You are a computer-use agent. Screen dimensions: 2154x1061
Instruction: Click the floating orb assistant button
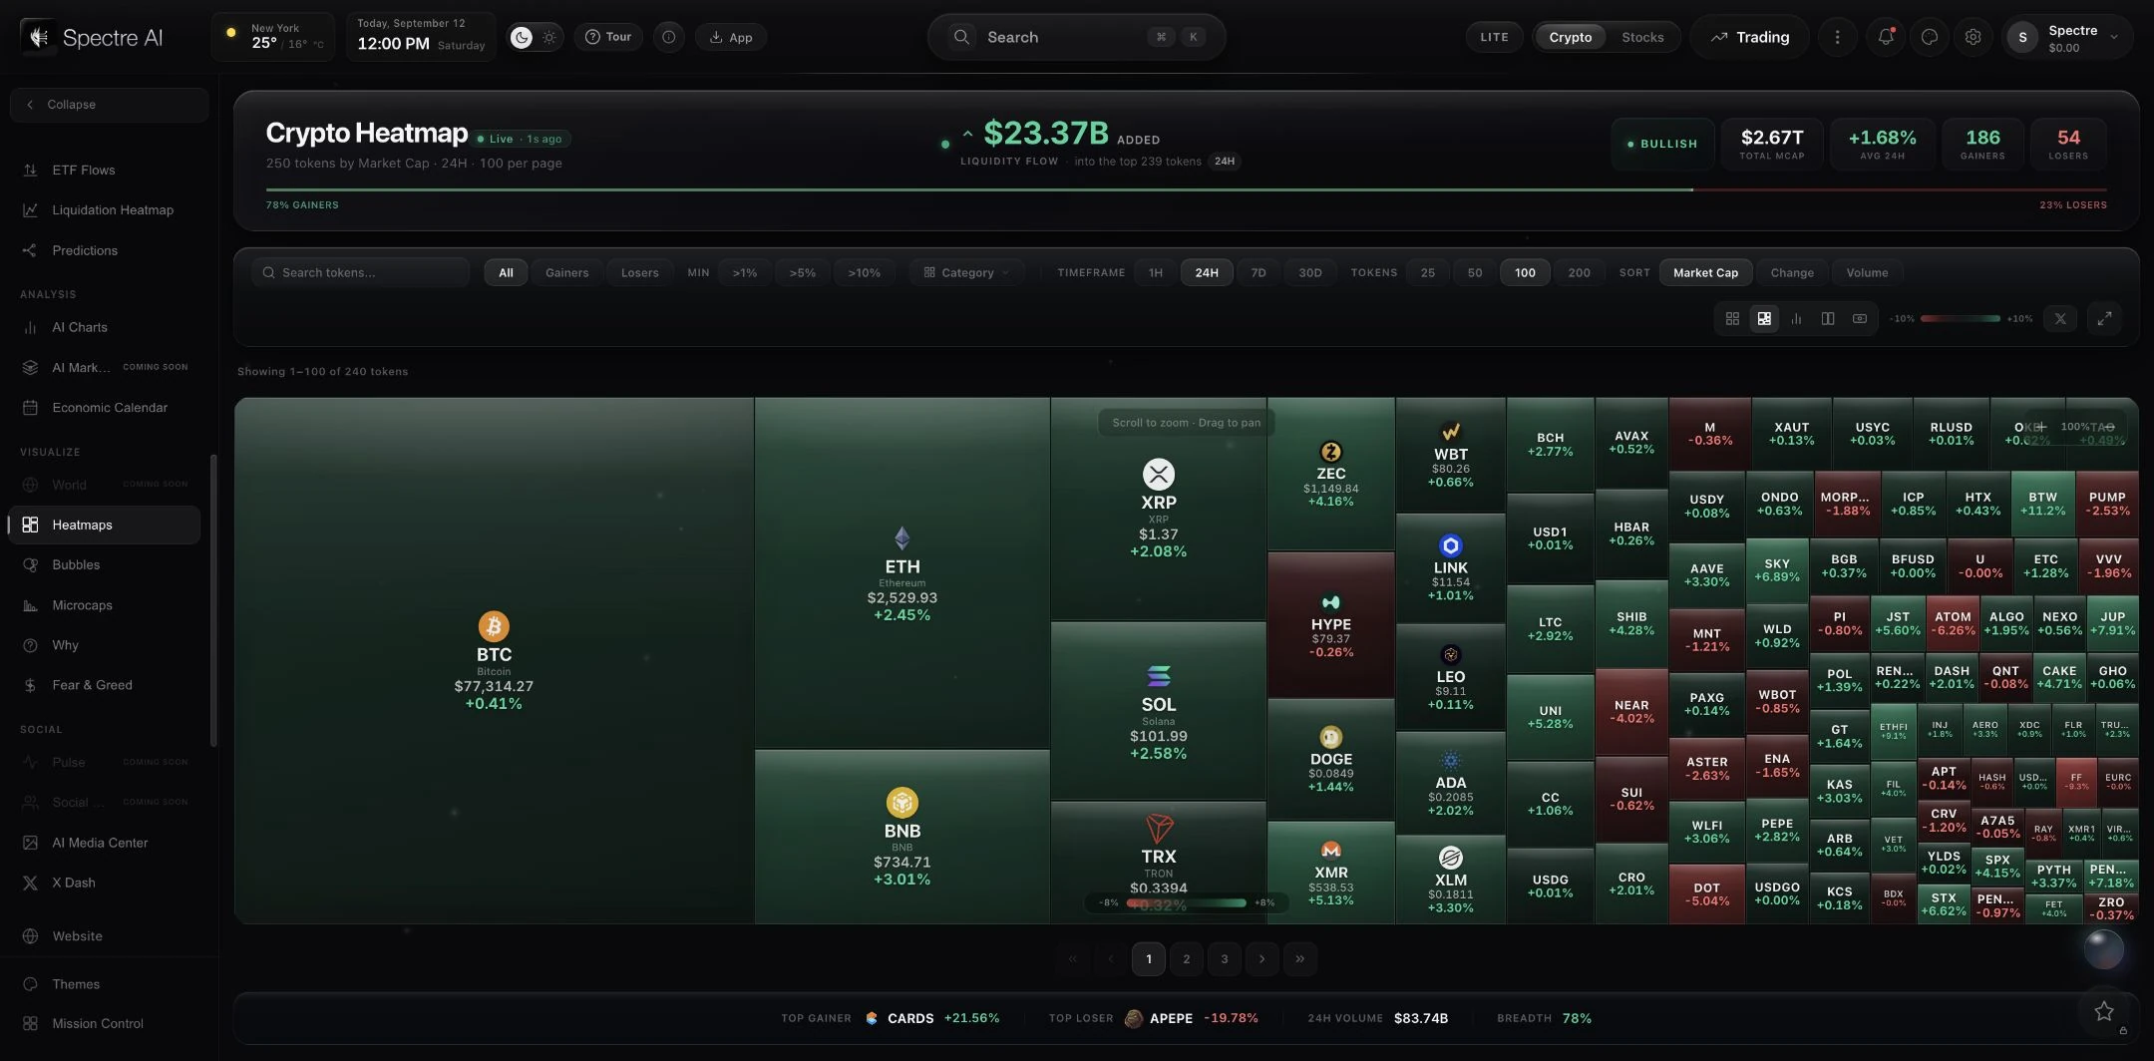[x=2104, y=948]
